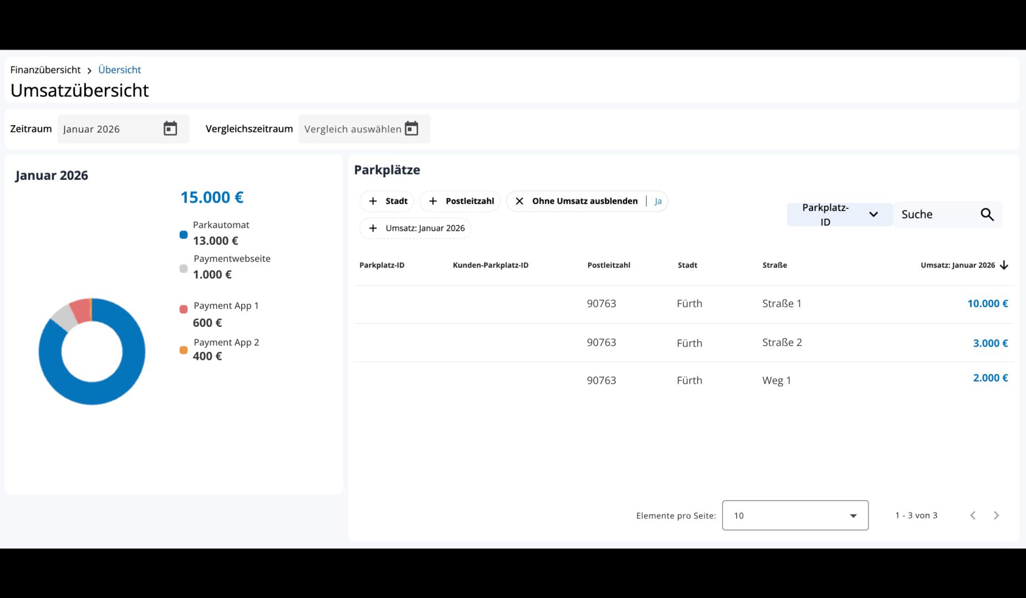Screen dimensions: 1026x598
Task: Sort by Postleitzahl column header
Action: coord(609,265)
